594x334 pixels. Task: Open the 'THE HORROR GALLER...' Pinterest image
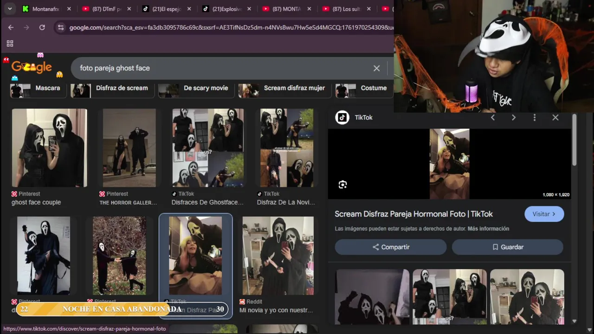tap(129, 148)
